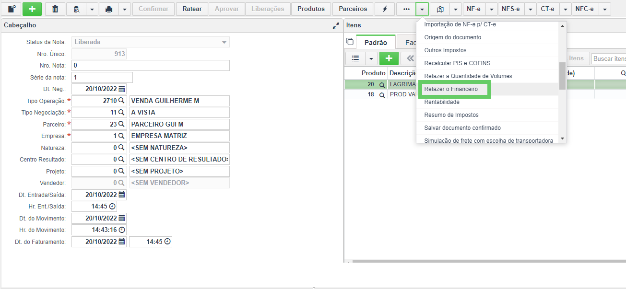Click the magnifier for Tipo Negociação
This screenshot has width=626, height=289.
click(121, 113)
